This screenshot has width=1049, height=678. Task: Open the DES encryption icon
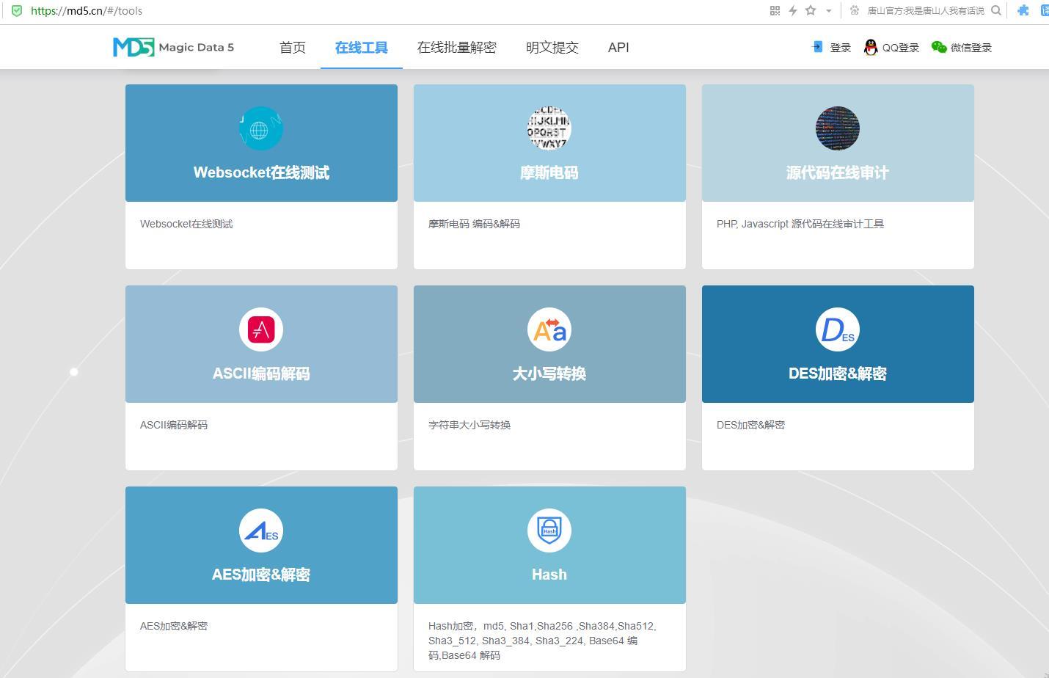coord(837,329)
